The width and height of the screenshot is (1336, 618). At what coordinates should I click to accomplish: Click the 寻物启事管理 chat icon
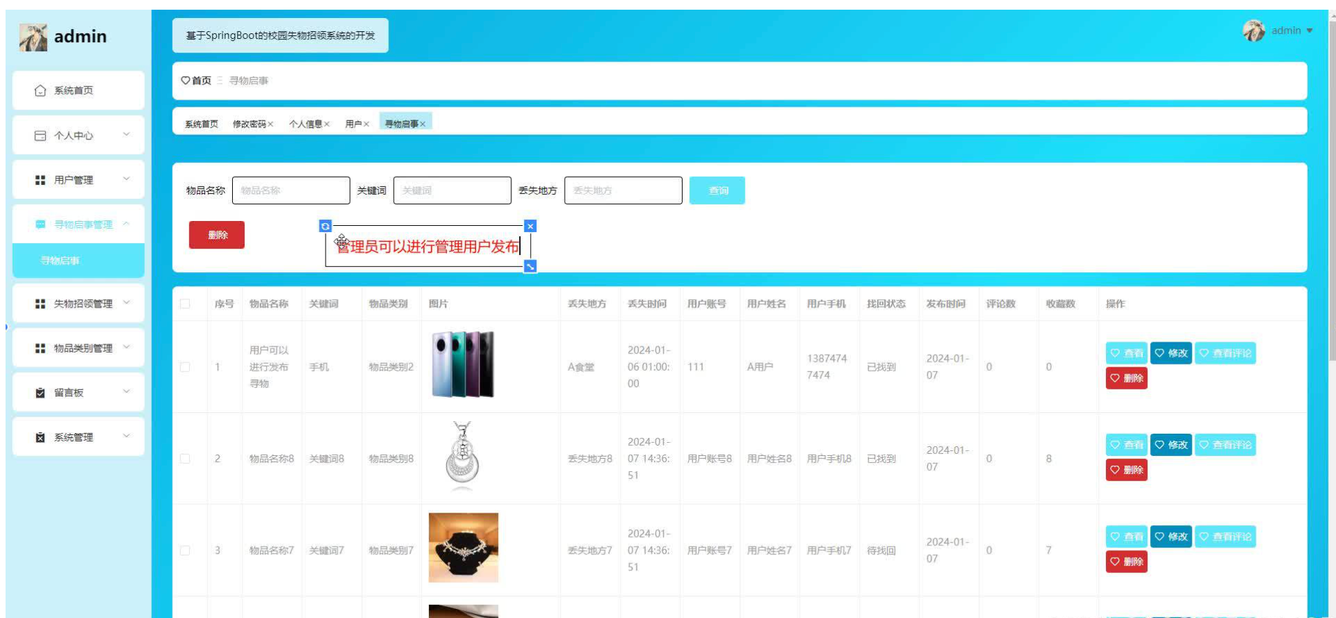40,224
